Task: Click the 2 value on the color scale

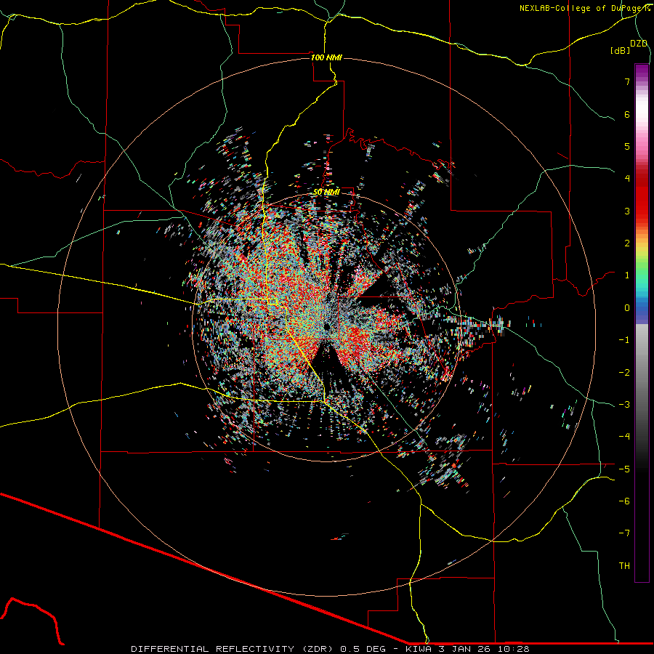Action: (627, 243)
